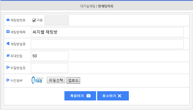Click the X icon inside 취소하기 button

tap(120, 96)
